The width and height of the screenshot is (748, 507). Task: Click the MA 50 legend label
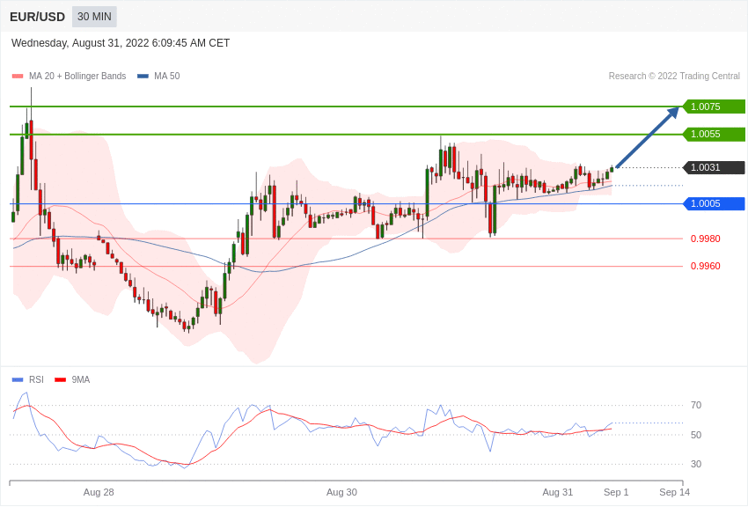(166, 76)
